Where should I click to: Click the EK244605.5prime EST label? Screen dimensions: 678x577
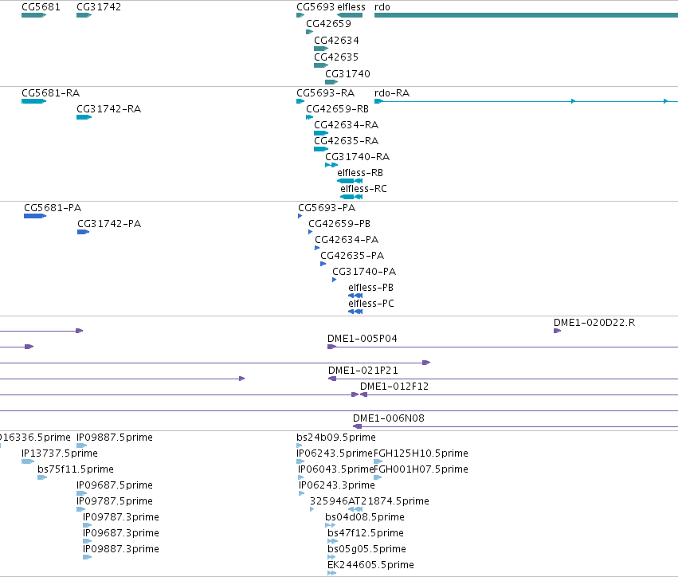click(370, 565)
